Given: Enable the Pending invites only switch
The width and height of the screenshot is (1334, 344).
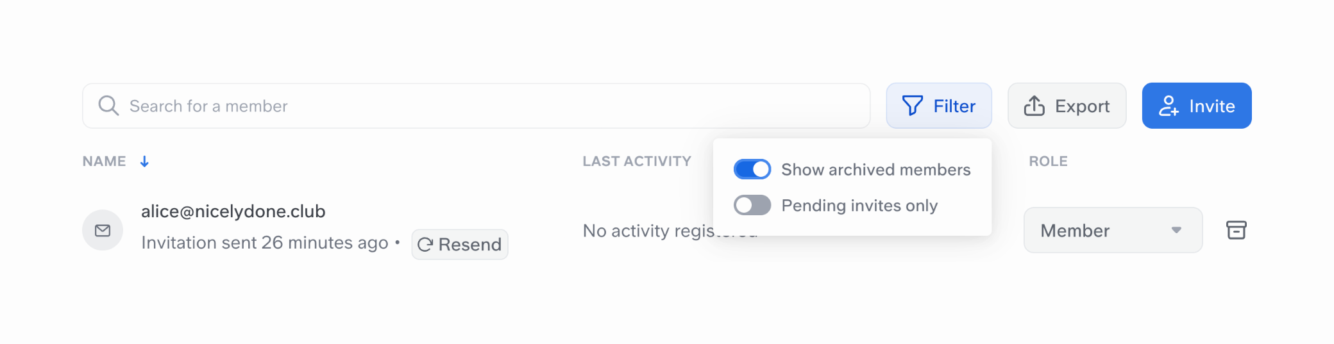Looking at the screenshot, I should (752, 205).
